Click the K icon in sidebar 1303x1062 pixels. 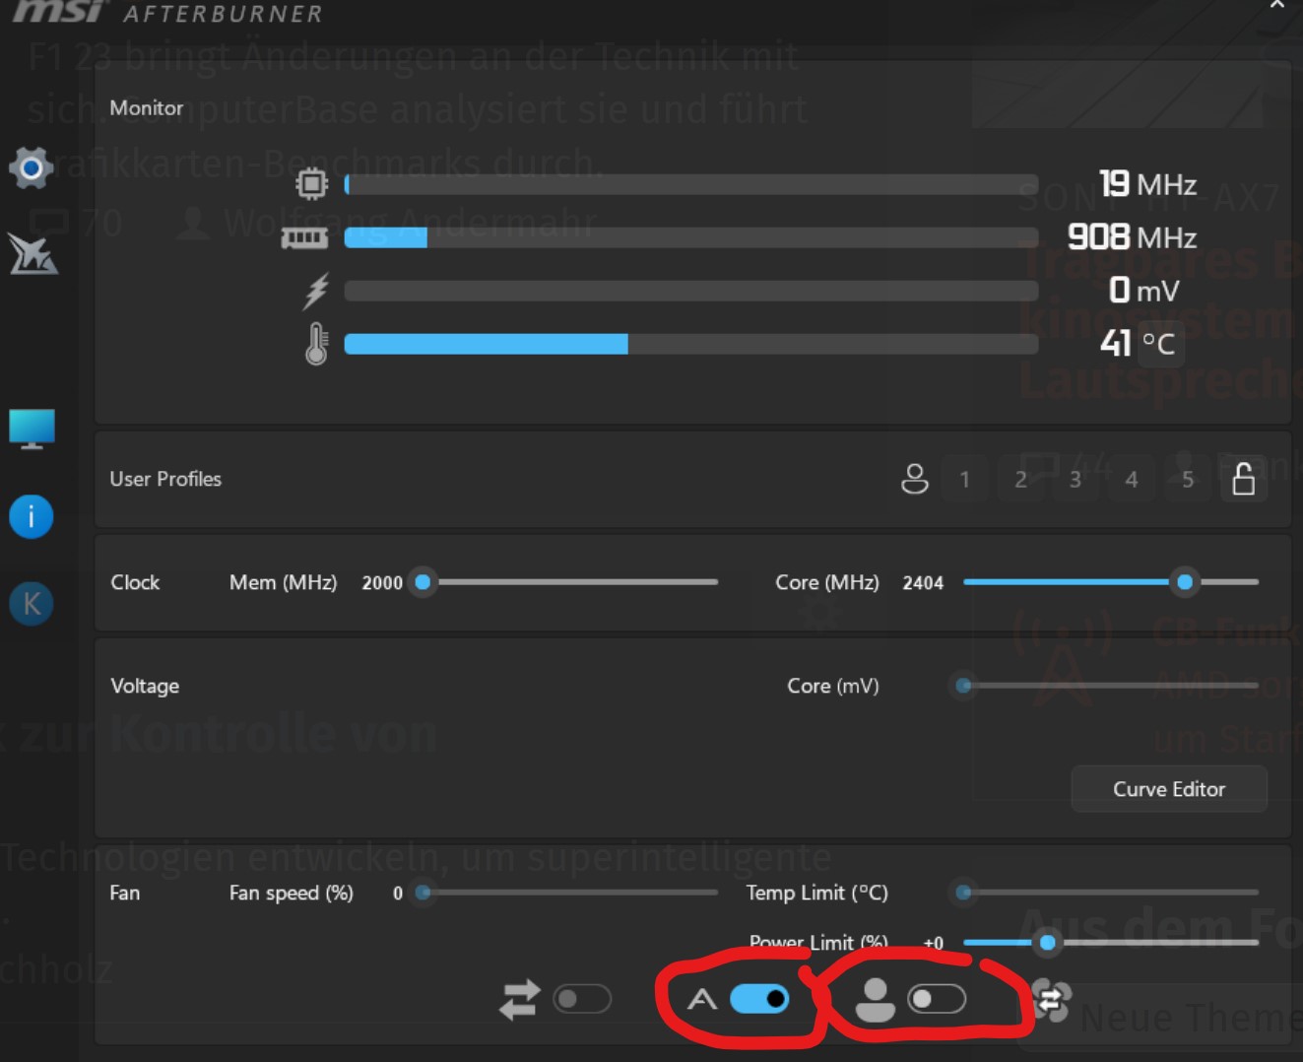click(32, 603)
